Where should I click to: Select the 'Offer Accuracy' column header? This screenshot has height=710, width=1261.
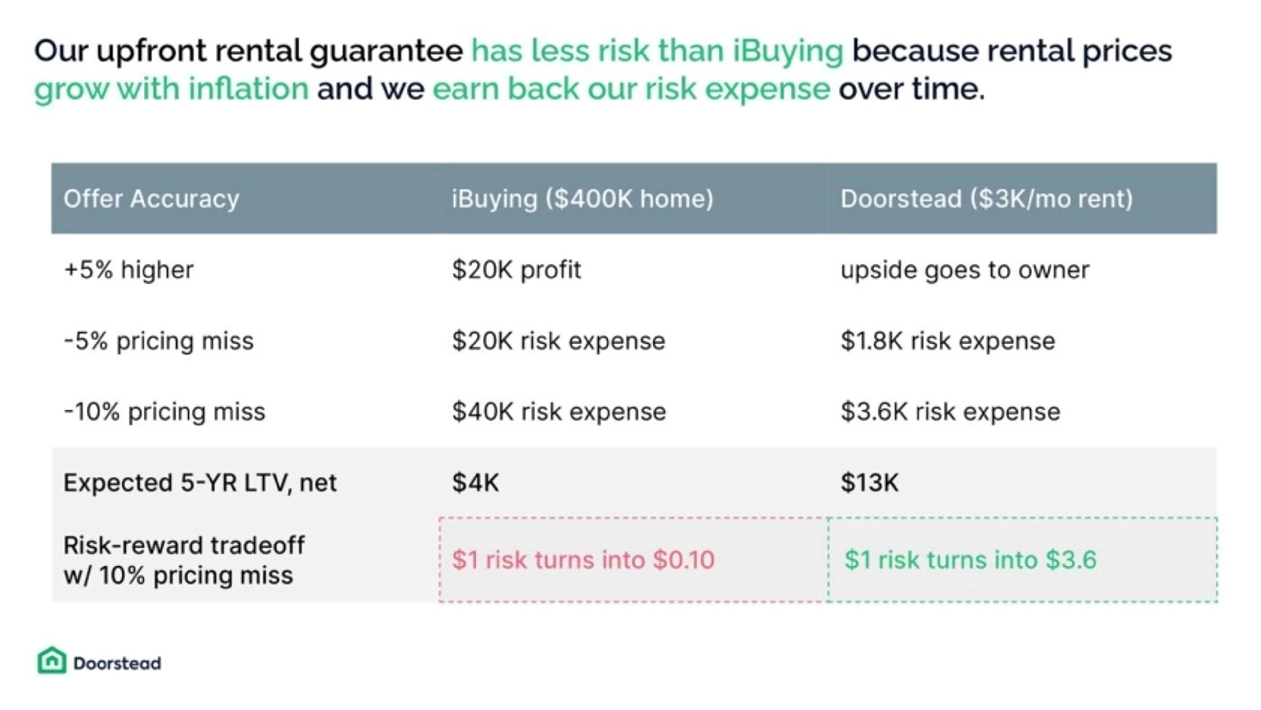(151, 199)
